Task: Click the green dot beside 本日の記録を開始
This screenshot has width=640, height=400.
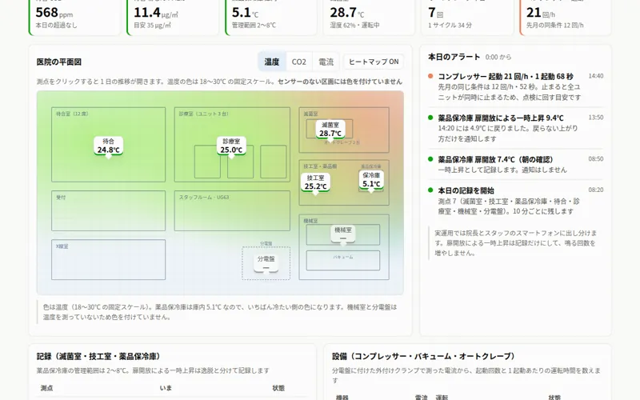Action: [430, 190]
